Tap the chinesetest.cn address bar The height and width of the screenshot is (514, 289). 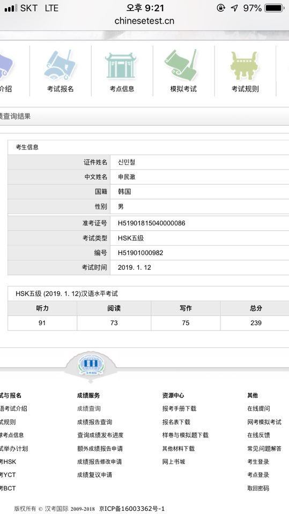(145, 21)
